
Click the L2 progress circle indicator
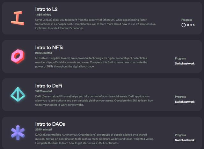(184, 25)
